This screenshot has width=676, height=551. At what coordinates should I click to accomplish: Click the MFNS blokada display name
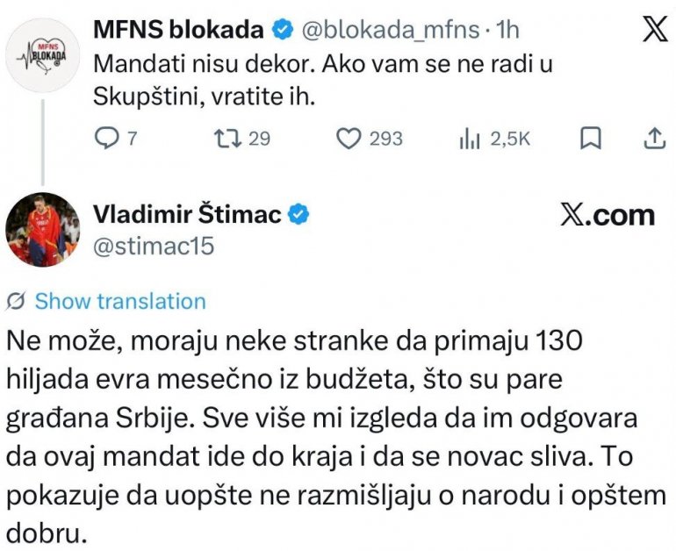pos(178,31)
